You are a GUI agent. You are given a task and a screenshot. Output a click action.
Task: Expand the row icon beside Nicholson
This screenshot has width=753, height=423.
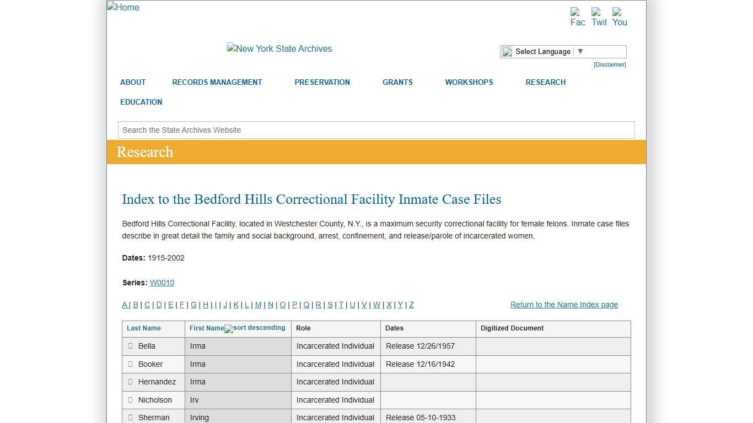pyautogui.click(x=131, y=400)
